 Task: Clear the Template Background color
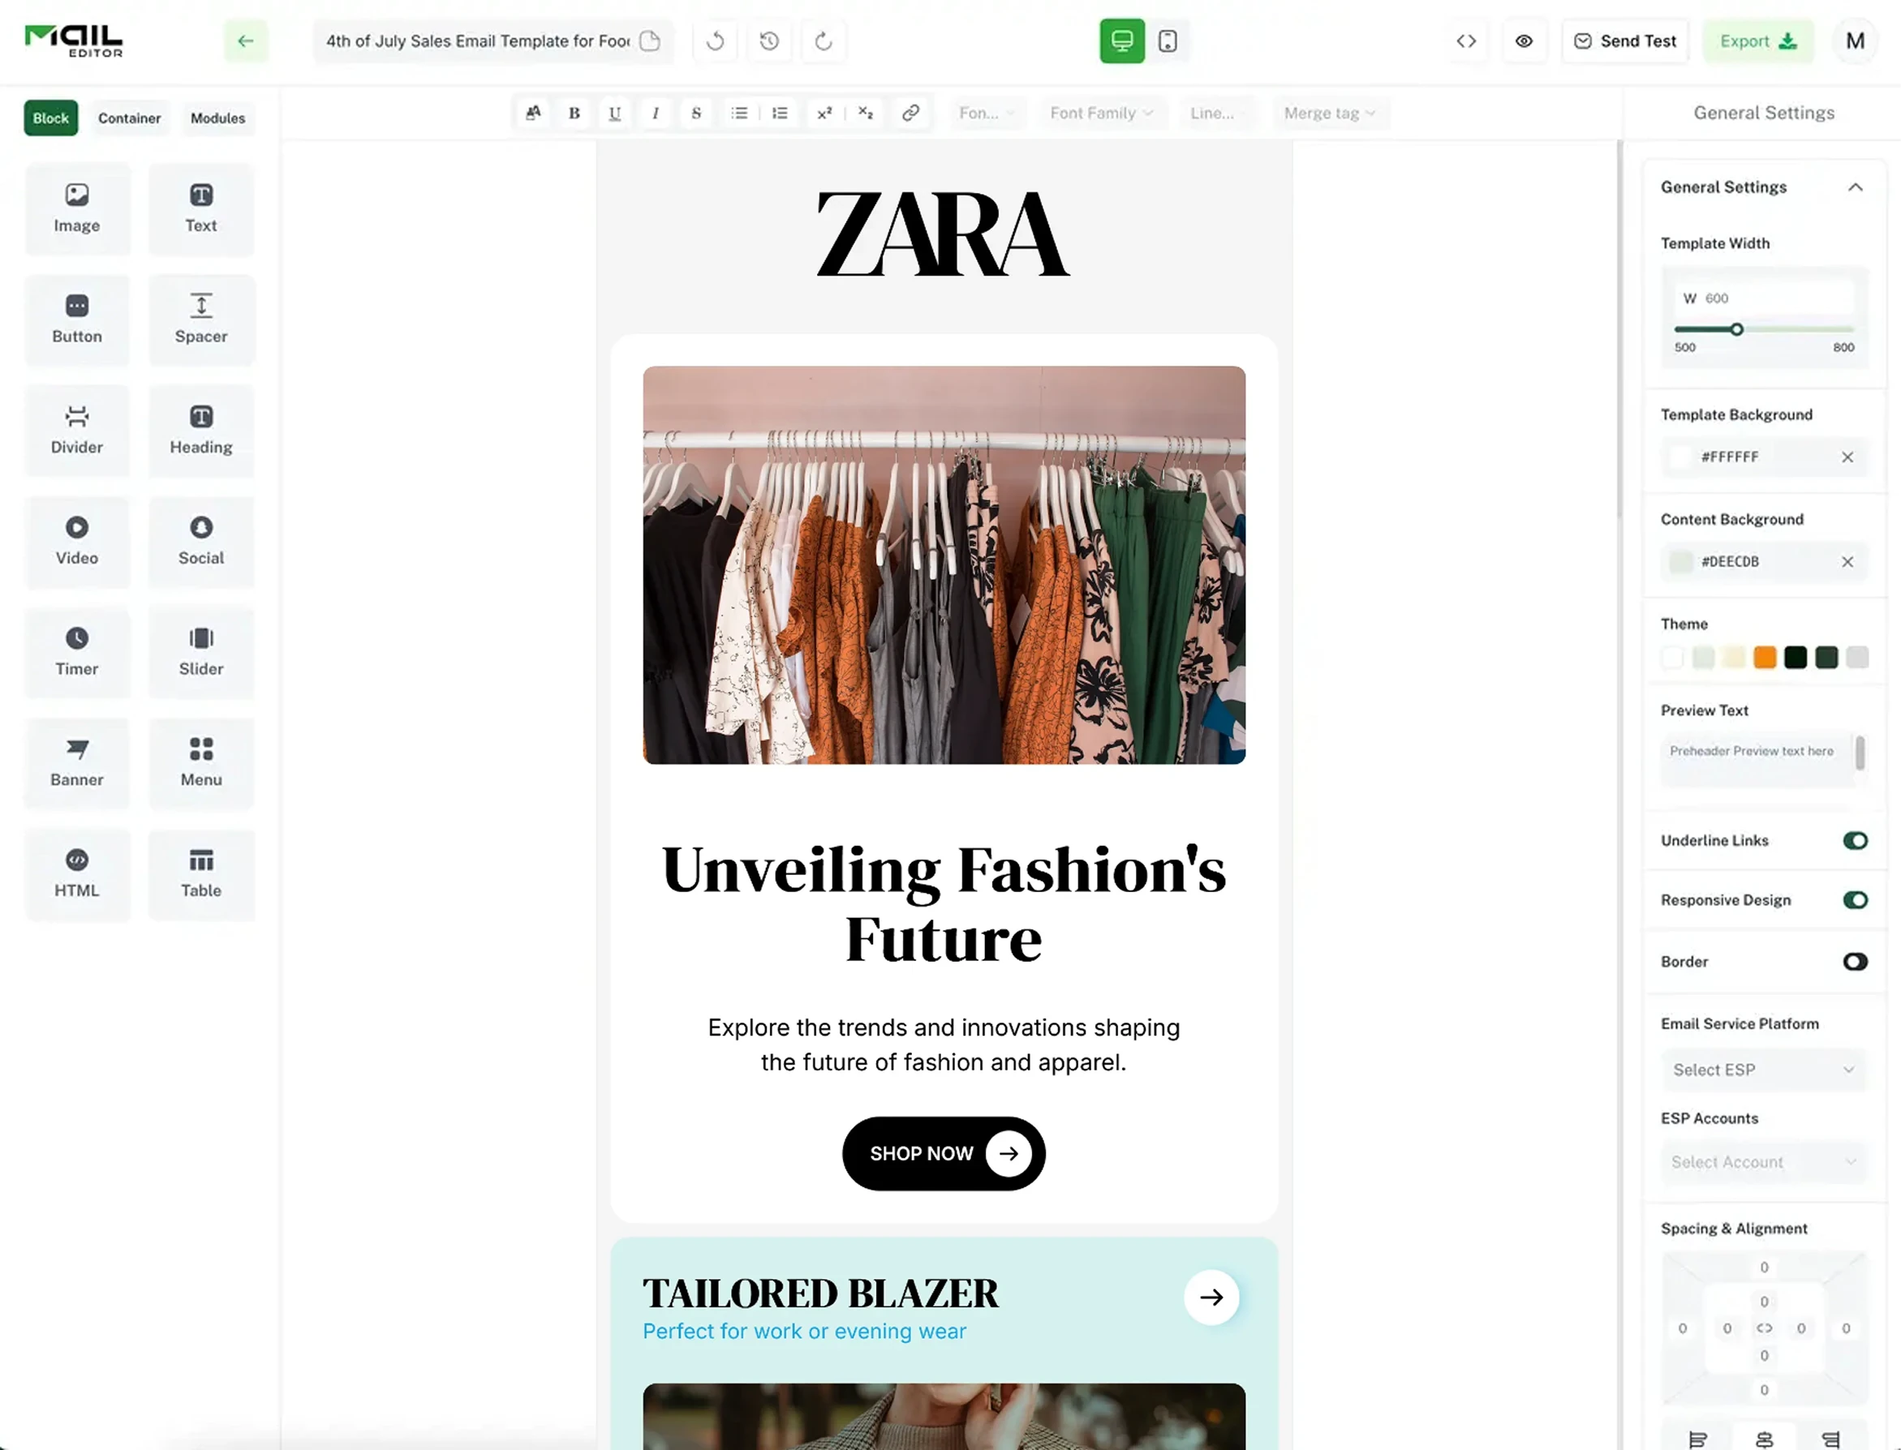click(1847, 457)
